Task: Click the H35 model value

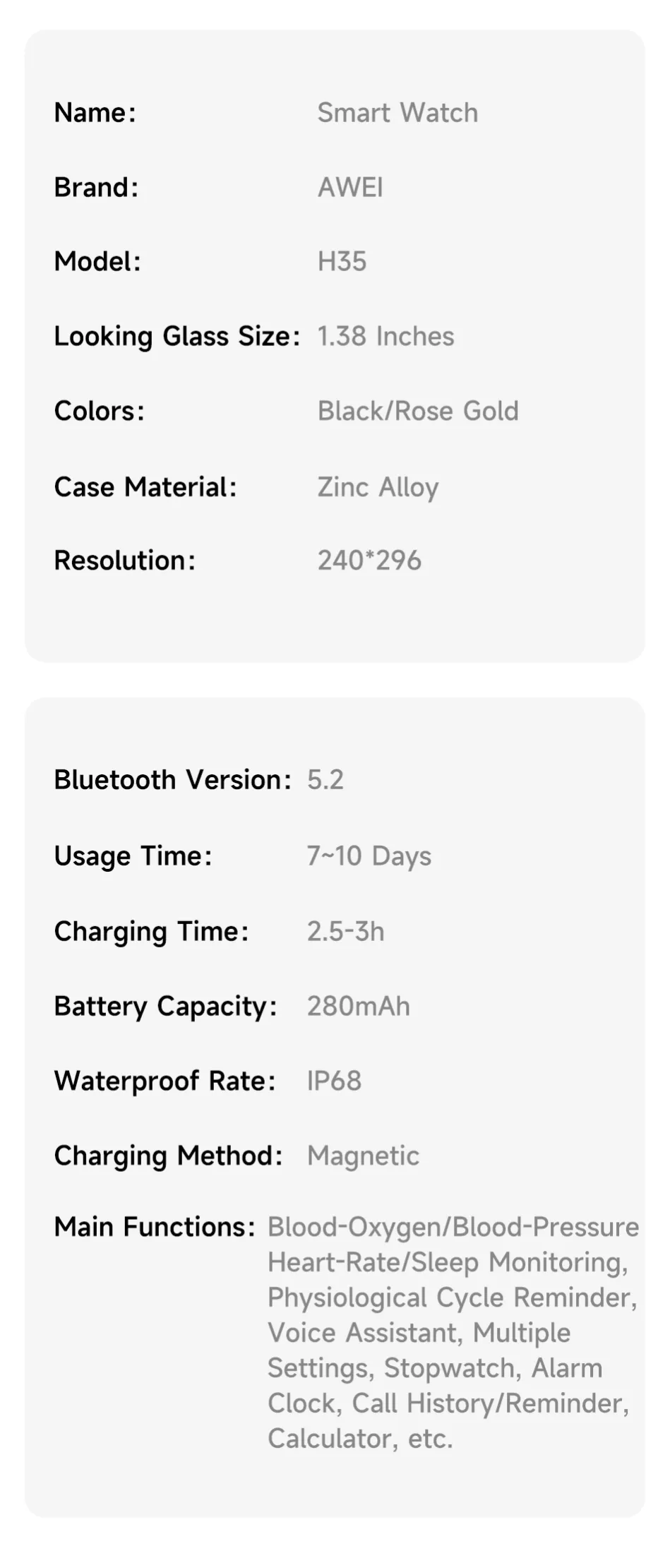Action: 342,262
